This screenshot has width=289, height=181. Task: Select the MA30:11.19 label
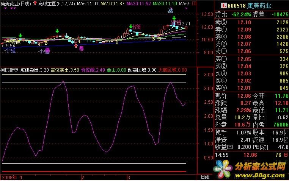pos(165,3)
